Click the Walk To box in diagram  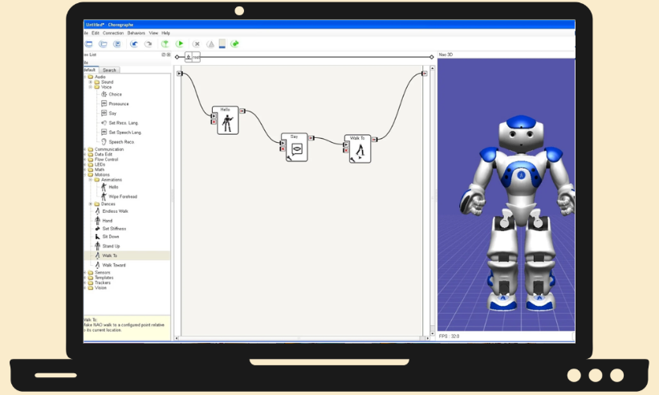pyautogui.click(x=360, y=149)
